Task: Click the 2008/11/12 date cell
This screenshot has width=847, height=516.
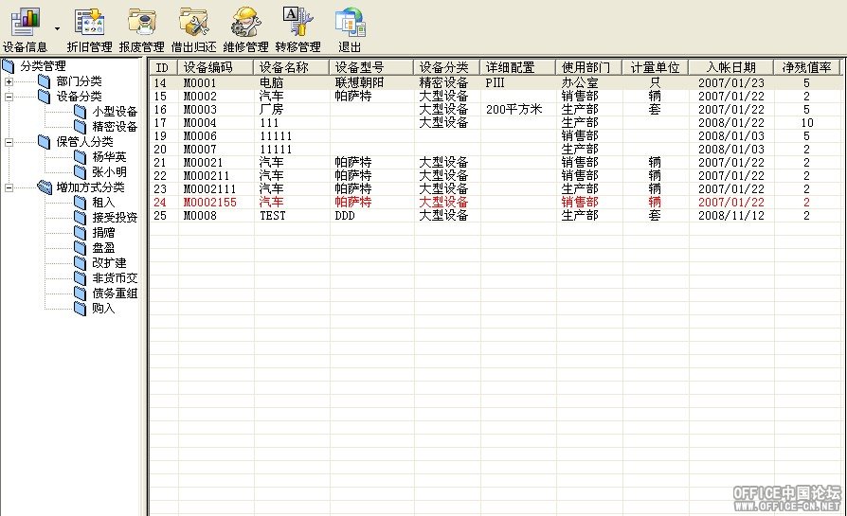Action: [731, 215]
